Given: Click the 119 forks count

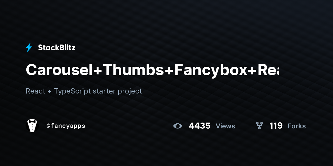Looking at the screenshot, I should 276,126.
